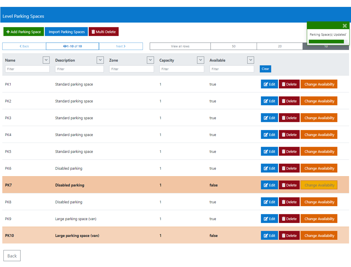Delete the PK3 parking space

[x=289, y=118]
